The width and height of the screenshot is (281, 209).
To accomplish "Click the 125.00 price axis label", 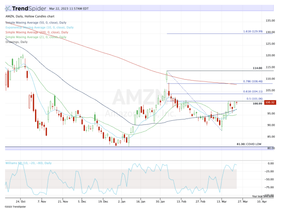I will pos(270,44).
